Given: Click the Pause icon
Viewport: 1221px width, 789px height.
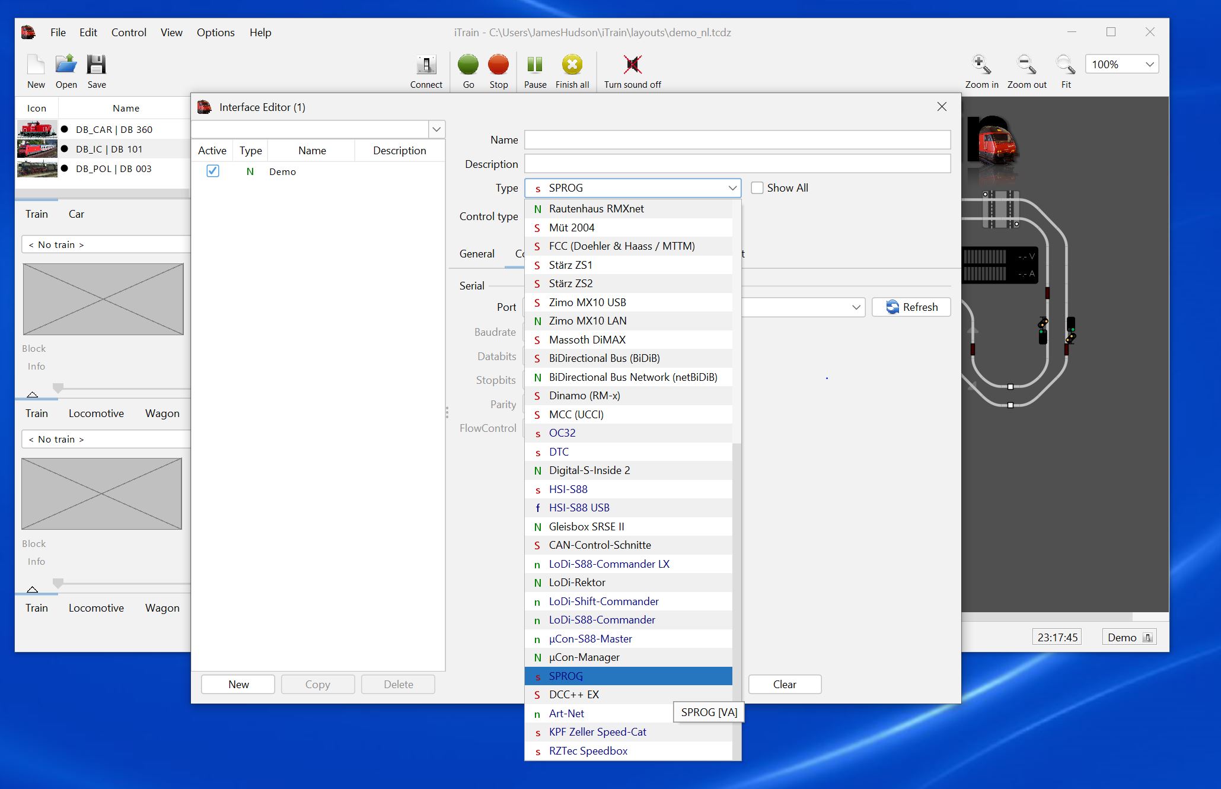Looking at the screenshot, I should tap(534, 65).
